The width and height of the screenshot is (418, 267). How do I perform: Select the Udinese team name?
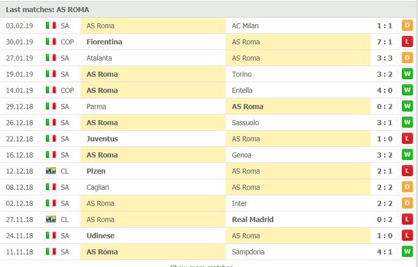click(100, 236)
